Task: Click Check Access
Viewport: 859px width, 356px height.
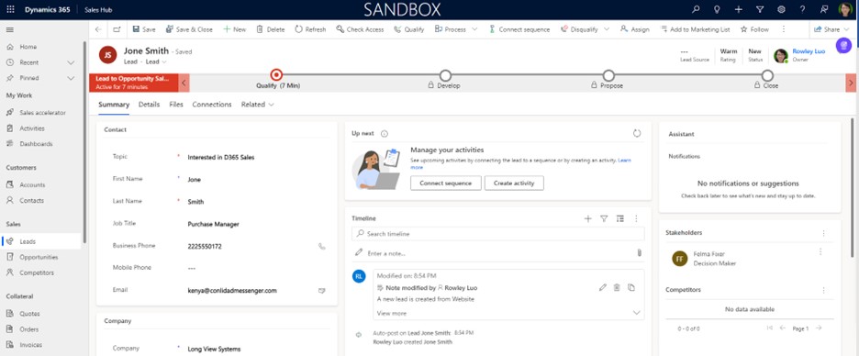Action: pos(360,29)
